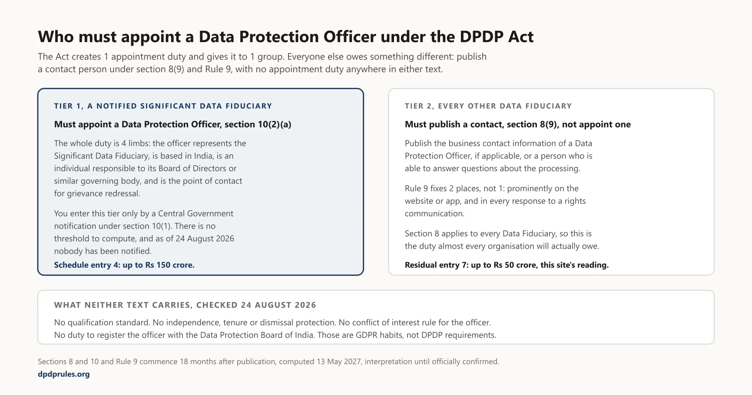Click the footnote on 18 months commencement
752x395 pixels.
(x=268, y=362)
